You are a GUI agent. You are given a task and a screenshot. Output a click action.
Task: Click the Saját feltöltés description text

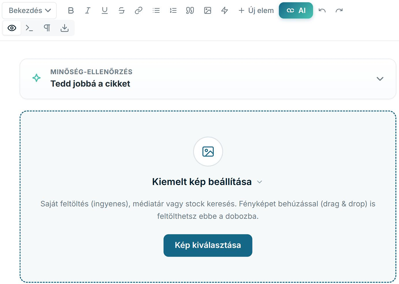(x=208, y=210)
